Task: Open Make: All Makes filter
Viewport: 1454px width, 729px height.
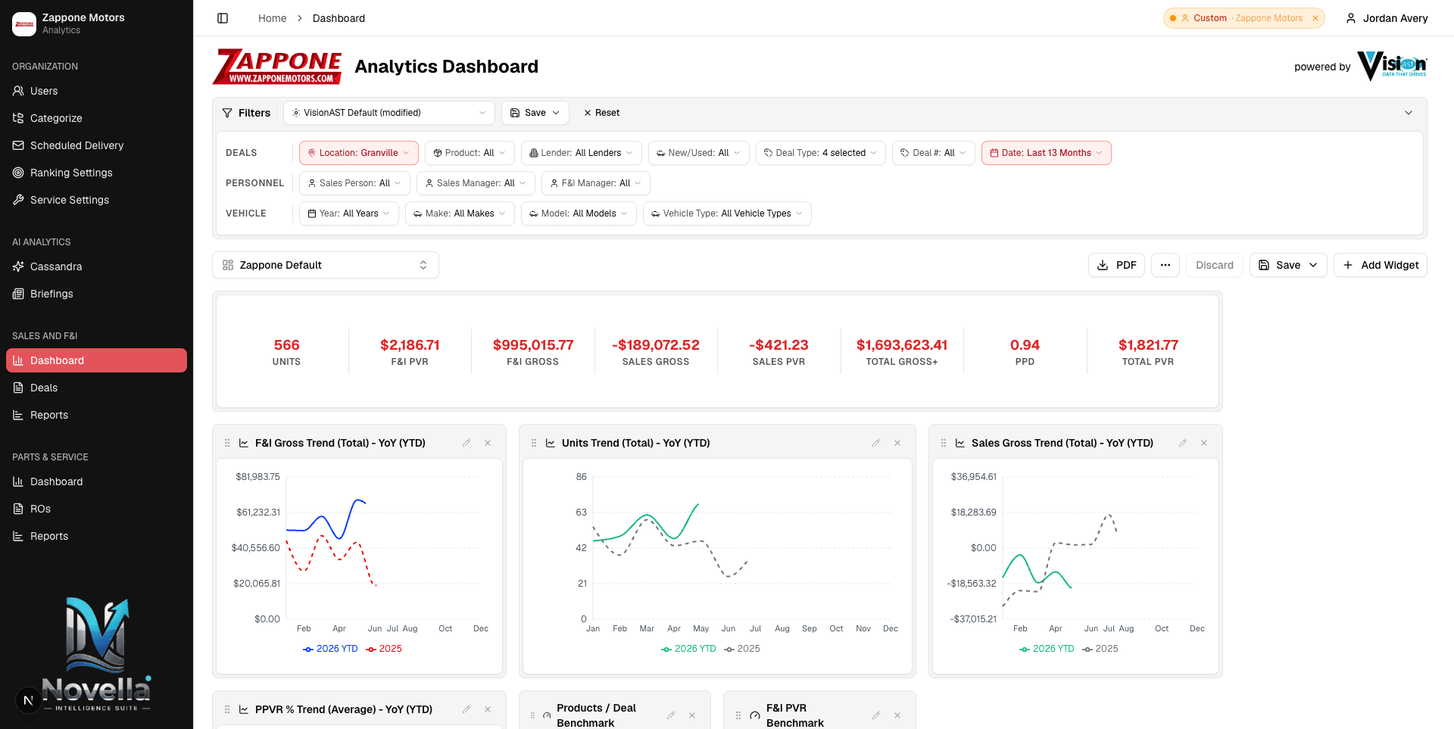Action: pyautogui.click(x=460, y=213)
